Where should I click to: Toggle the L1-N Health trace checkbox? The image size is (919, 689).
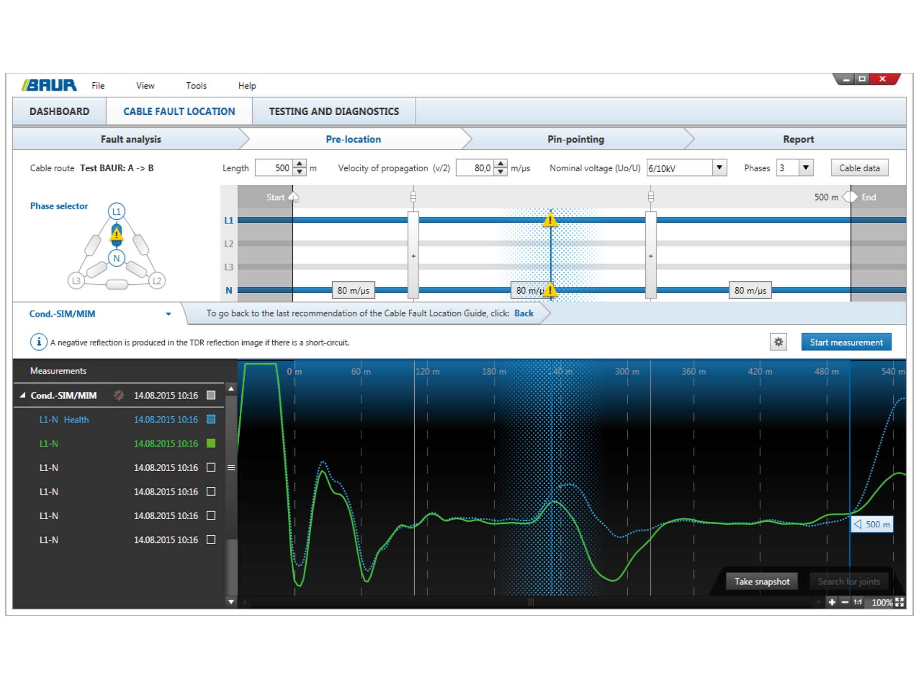[x=211, y=419]
